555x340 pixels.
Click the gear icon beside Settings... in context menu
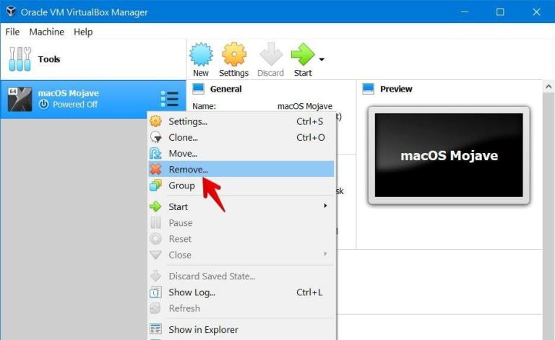156,121
